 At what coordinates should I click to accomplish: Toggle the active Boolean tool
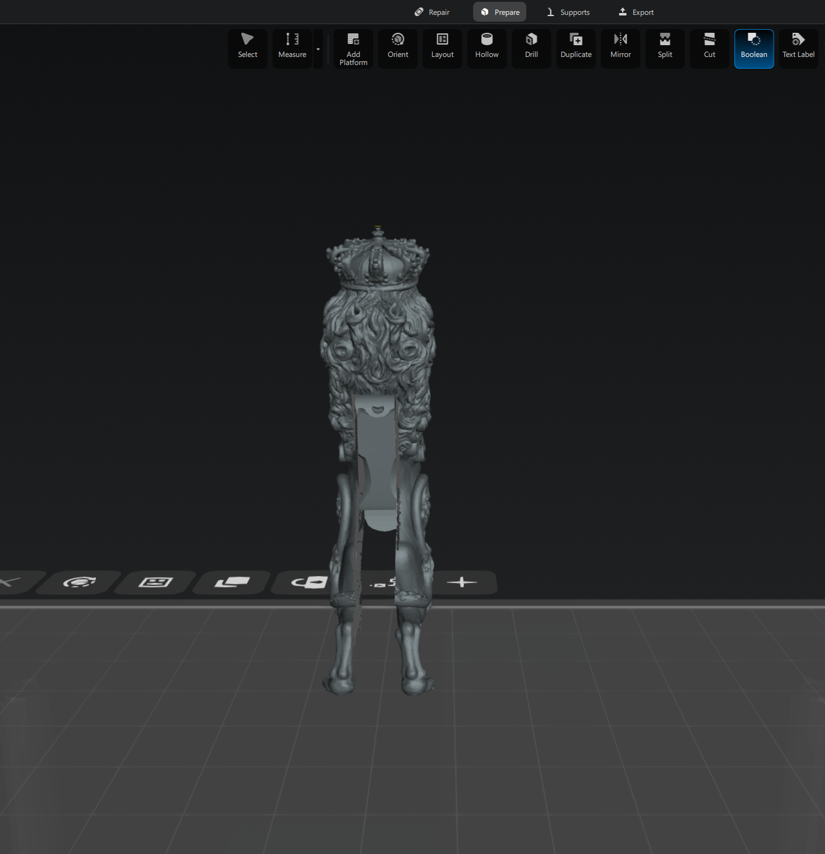(754, 48)
